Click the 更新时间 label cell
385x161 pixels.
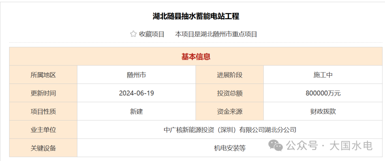click(43, 93)
